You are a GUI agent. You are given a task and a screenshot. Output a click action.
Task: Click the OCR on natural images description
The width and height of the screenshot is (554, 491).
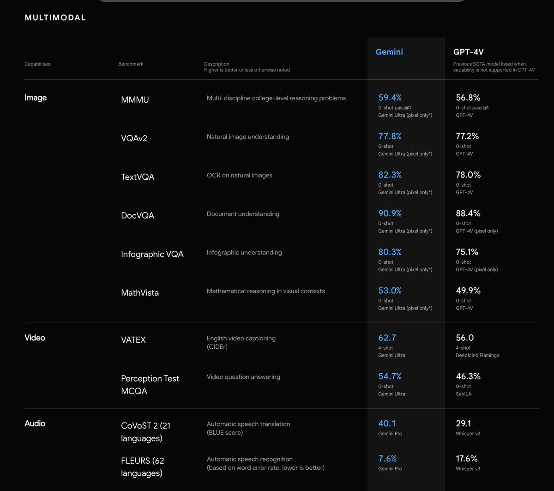click(x=240, y=176)
